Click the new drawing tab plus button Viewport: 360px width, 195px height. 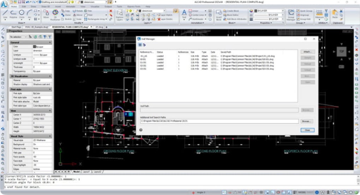pos(106,27)
